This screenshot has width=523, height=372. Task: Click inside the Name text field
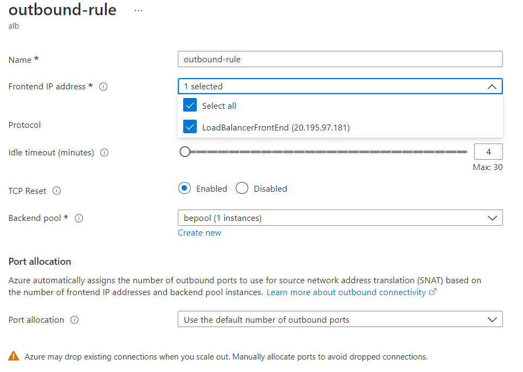click(x=340, y=59)
